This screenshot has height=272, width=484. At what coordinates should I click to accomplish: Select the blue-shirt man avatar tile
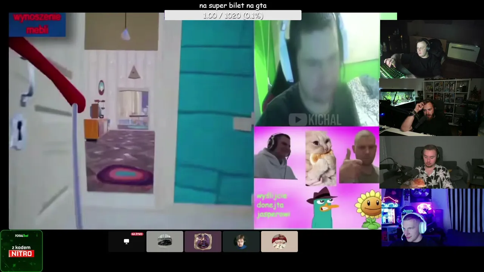click(241, 241)
